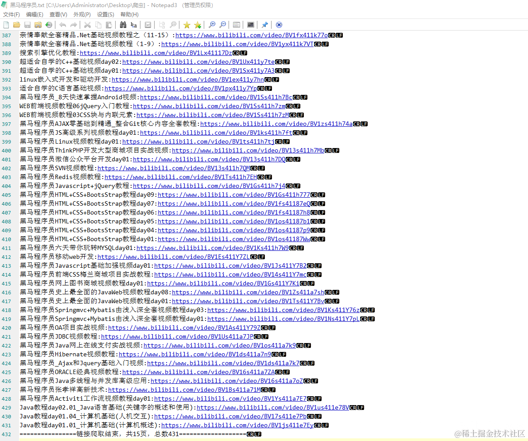Click text '黑马程序员SVN视频教程'
Image resolution: width=528 pixels, height=441 pixels.
pyautogui.click(x=57, y=168)
